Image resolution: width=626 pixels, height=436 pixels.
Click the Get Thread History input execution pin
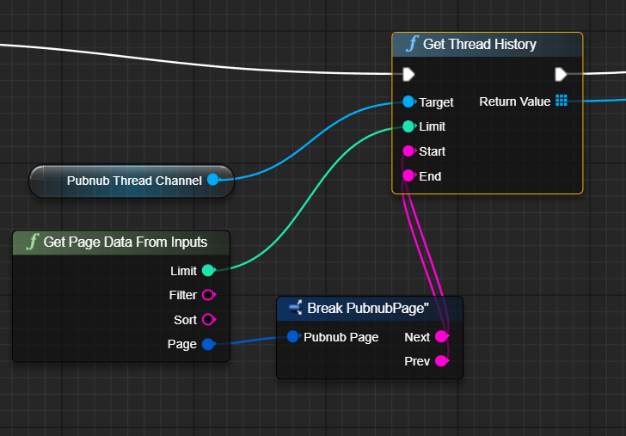coord(408,74)
